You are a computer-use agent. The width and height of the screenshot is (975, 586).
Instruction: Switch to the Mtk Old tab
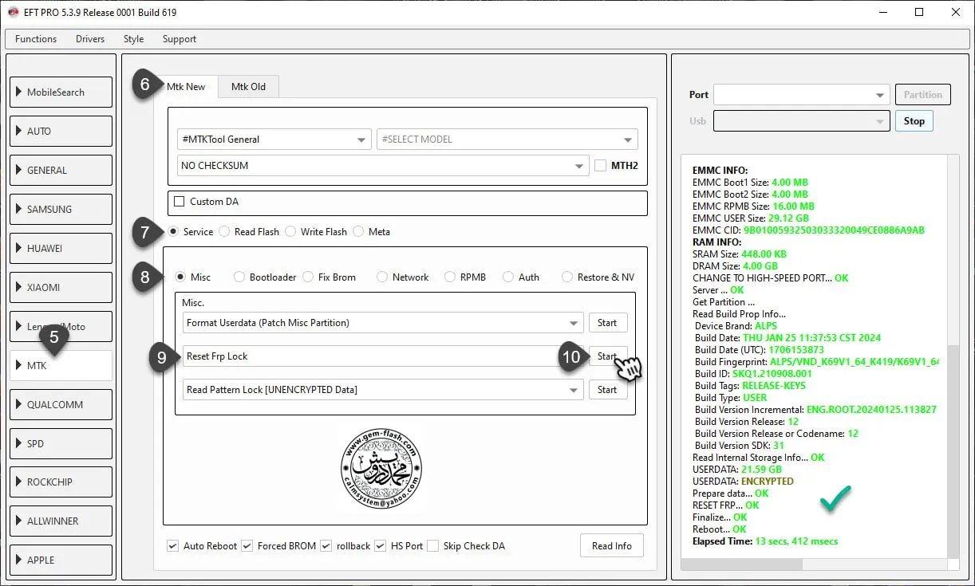(x=248, y=87)
